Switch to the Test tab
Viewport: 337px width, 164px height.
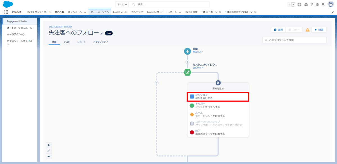pos(67,42)
